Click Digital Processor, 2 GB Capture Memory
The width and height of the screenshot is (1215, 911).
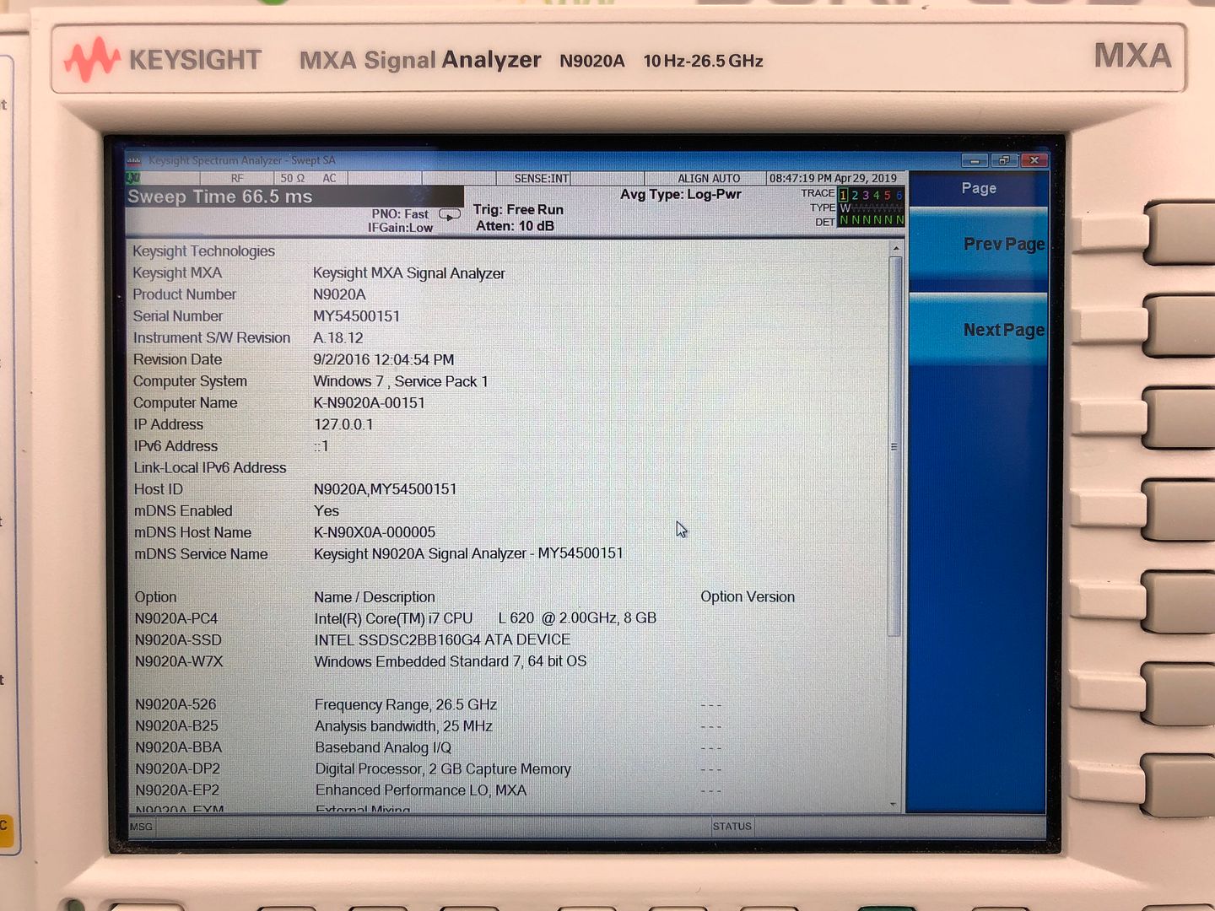point(443,769)
